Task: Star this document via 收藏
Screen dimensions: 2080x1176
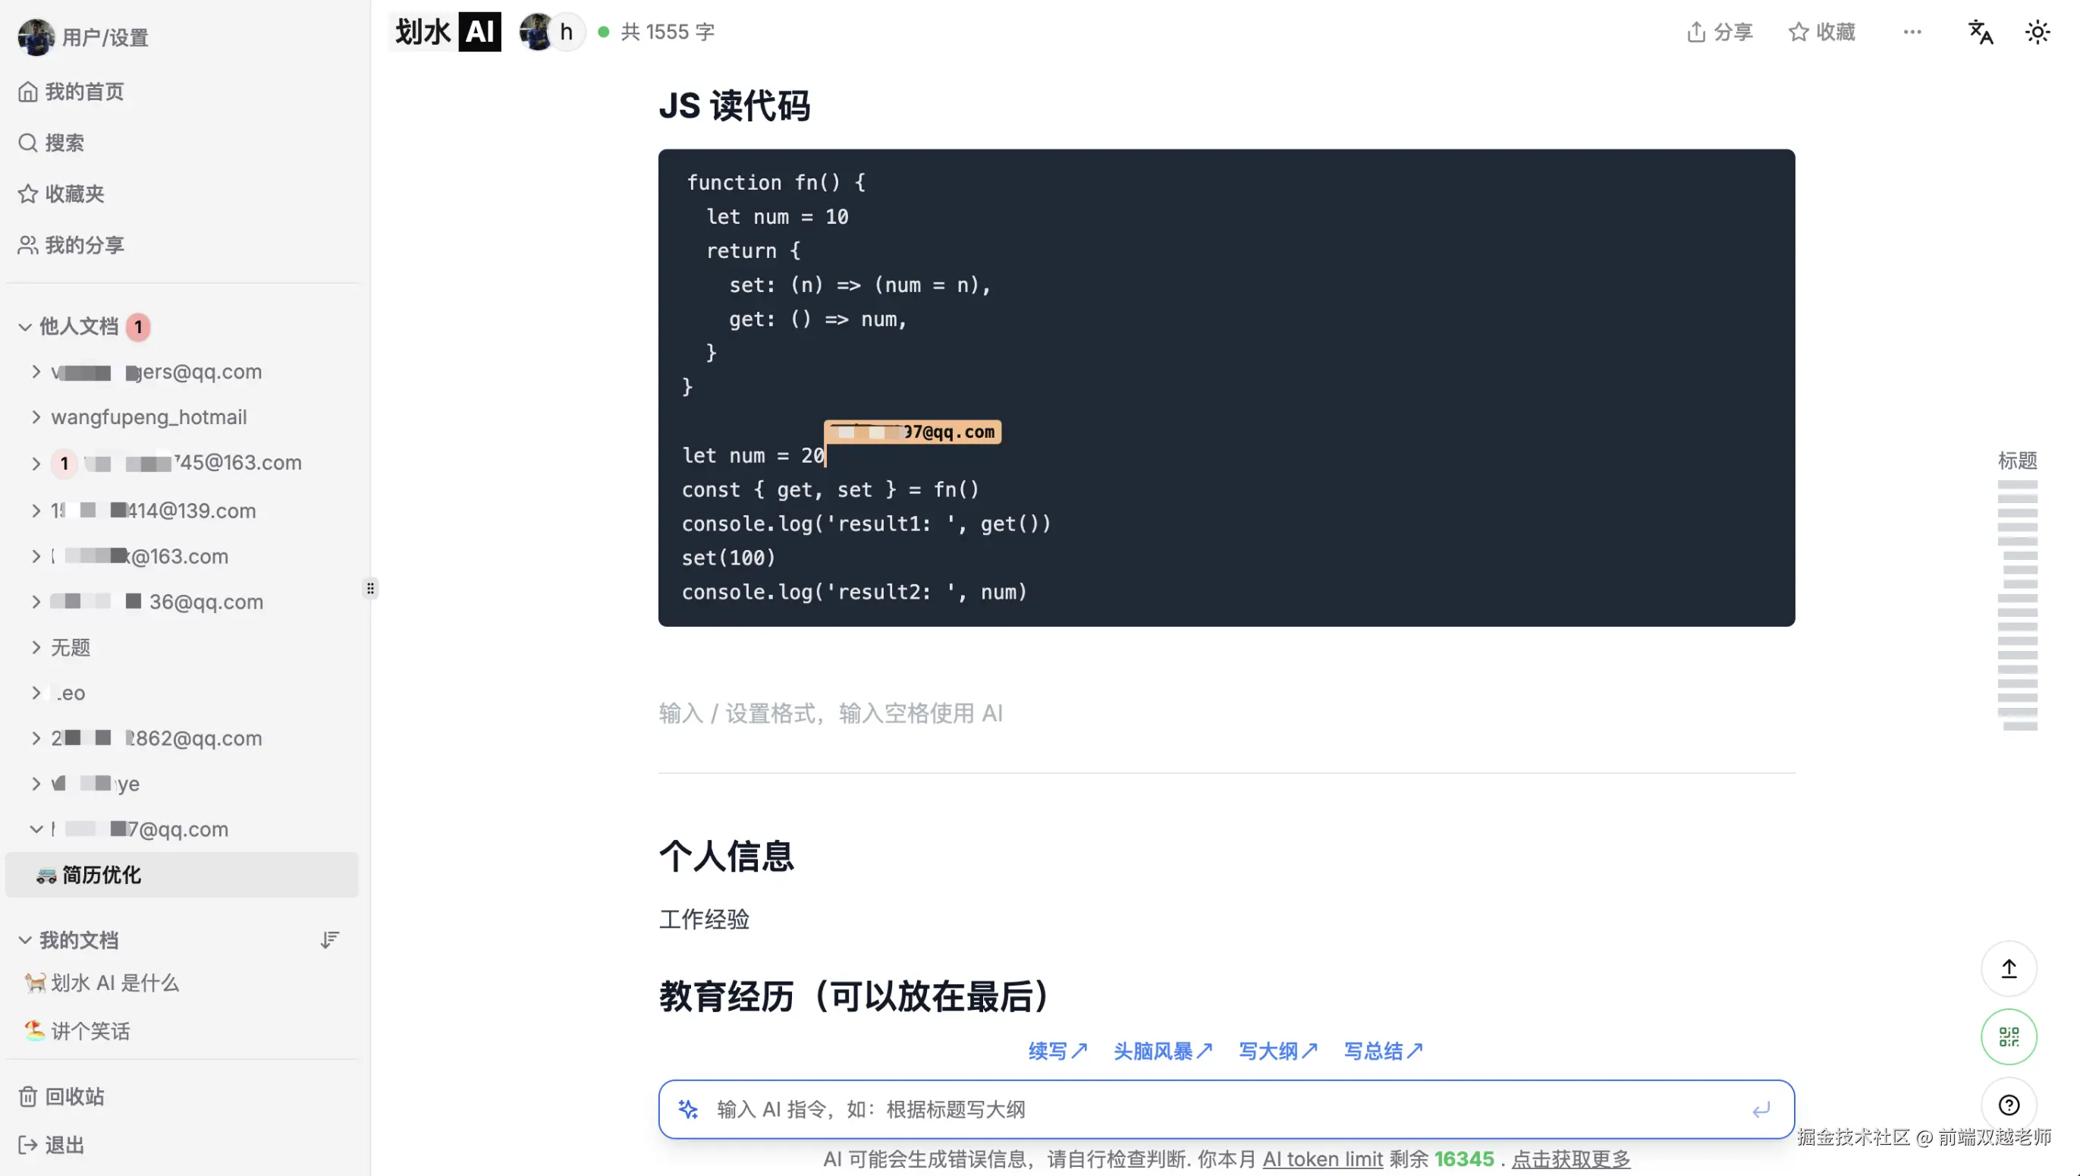Action: (1821, 32)
